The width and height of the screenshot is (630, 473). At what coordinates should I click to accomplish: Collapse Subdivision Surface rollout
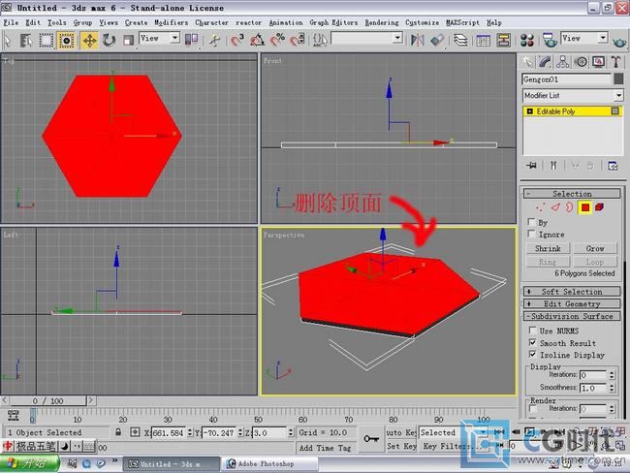point(572,316)
